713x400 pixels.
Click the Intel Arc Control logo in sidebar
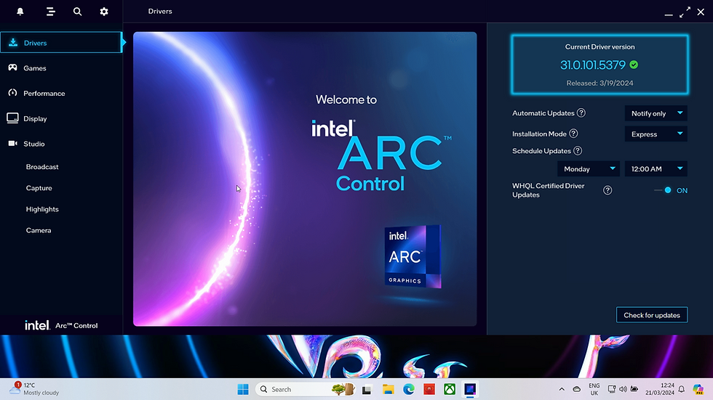point(61,325)
